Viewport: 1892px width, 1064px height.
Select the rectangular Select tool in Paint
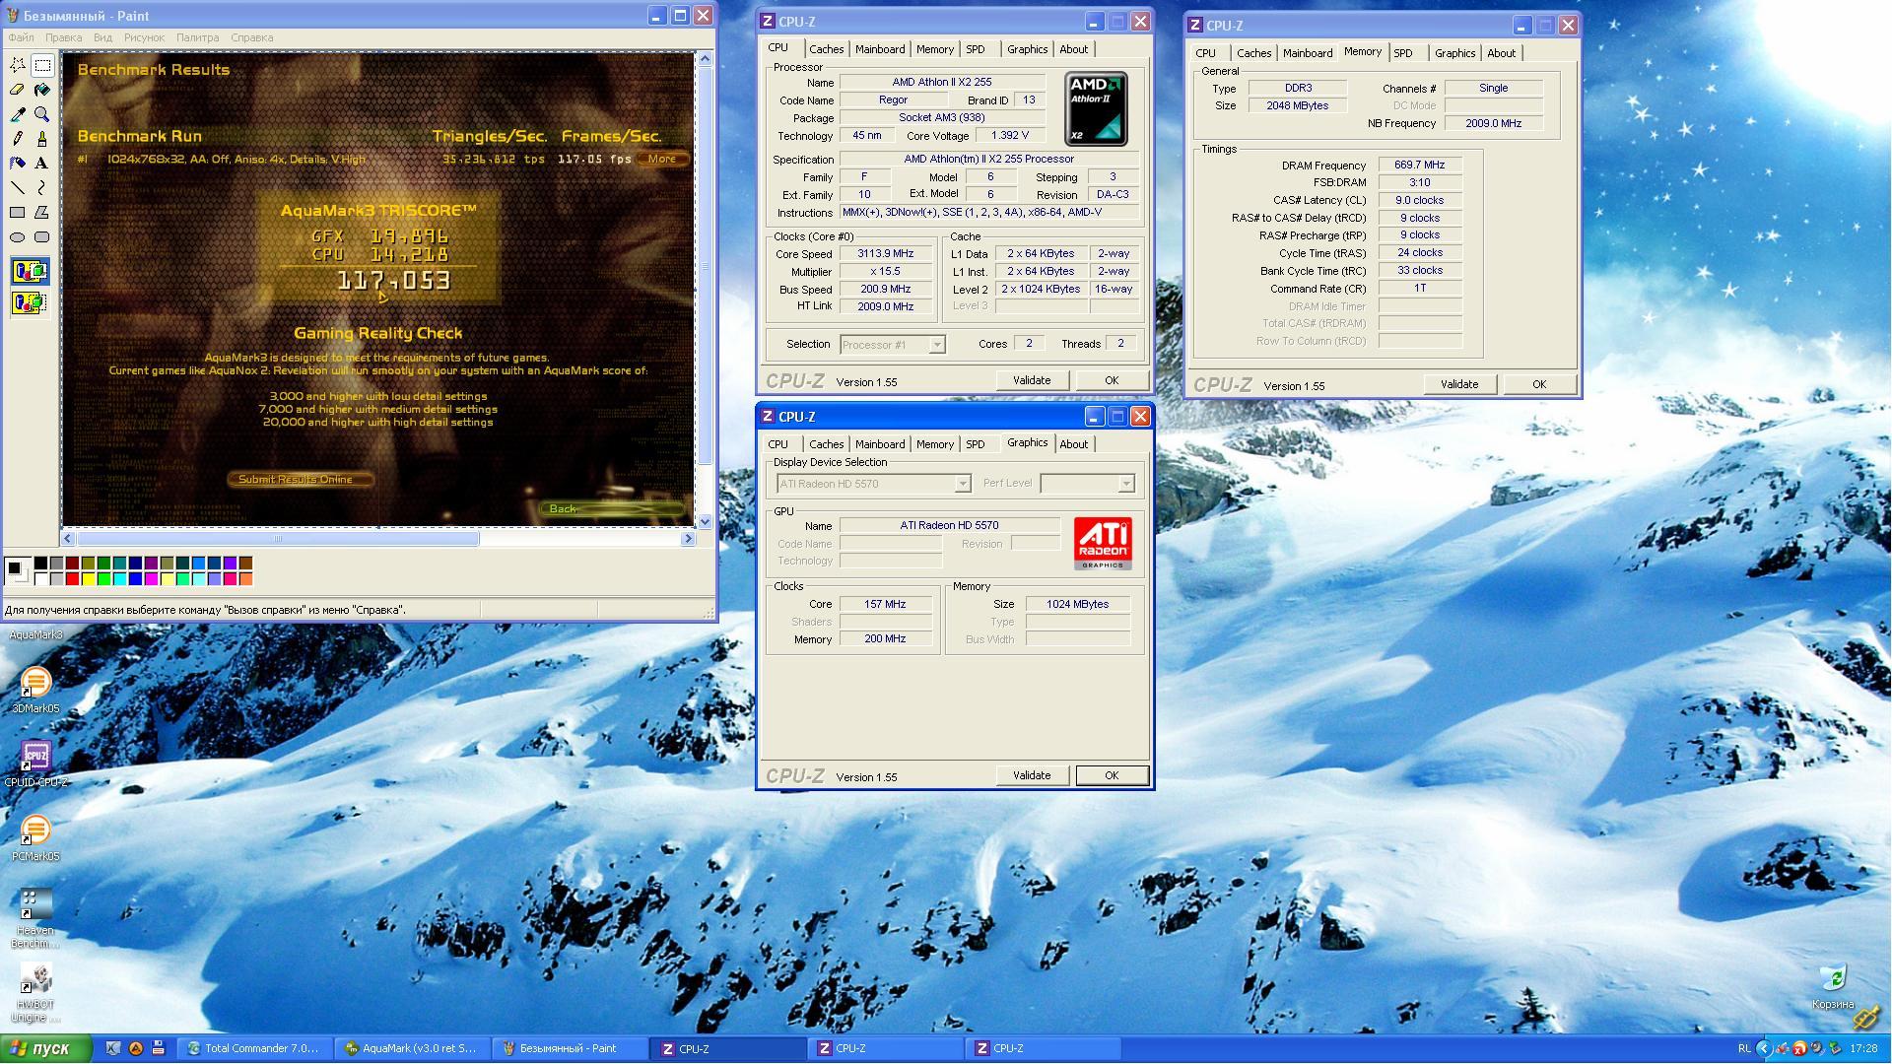pyautogui.click(x=42, y=65)
